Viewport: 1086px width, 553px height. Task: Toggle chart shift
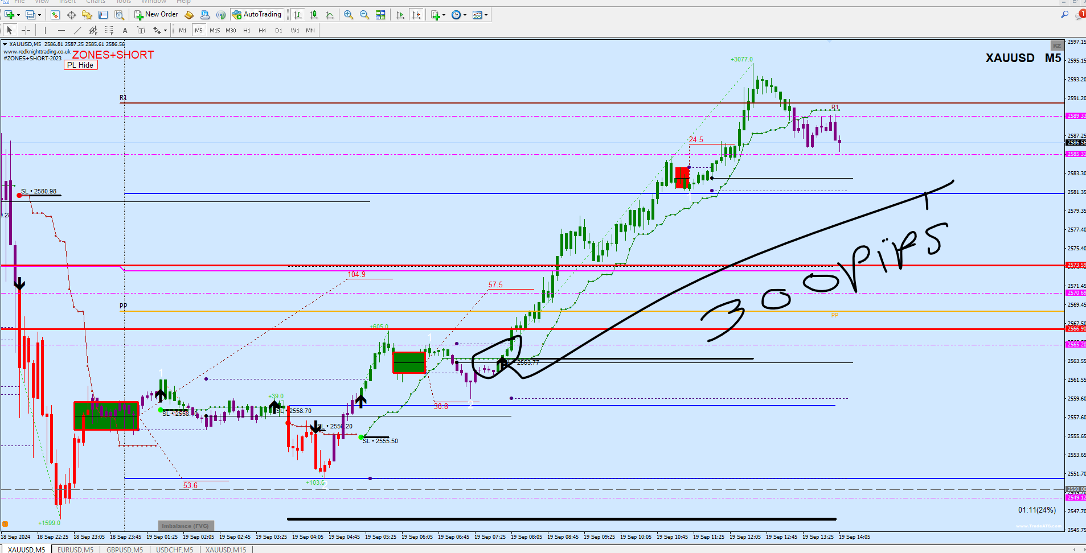416,15
